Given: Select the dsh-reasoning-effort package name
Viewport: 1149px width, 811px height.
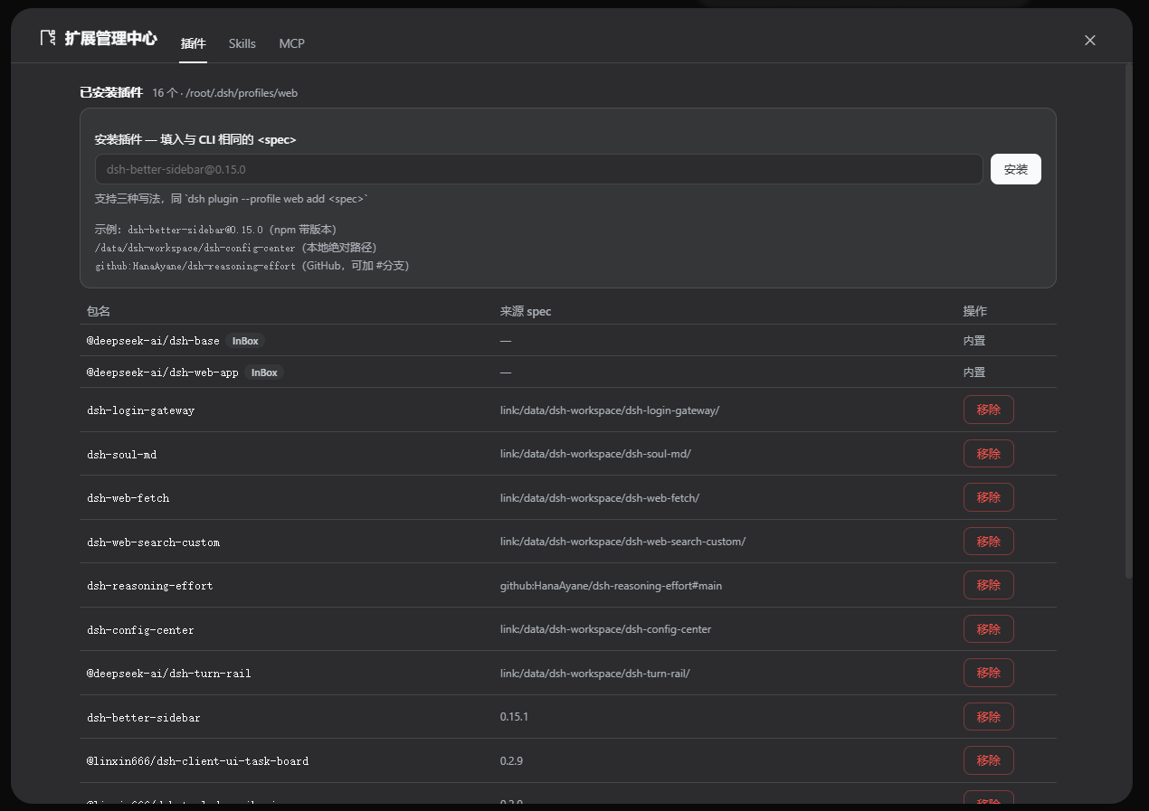Looking at the screenshot, I should click(150, 586).
